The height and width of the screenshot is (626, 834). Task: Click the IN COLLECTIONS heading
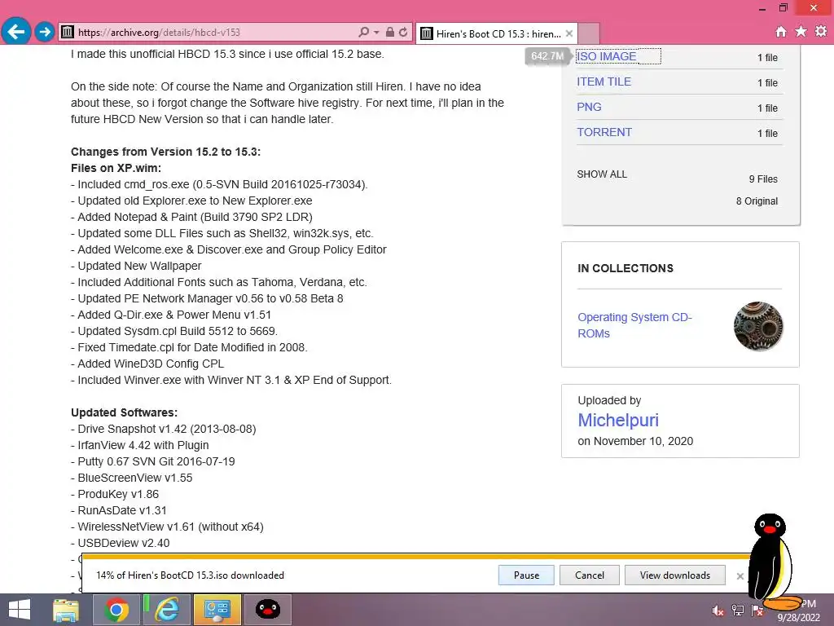click(x=625, y=268)
